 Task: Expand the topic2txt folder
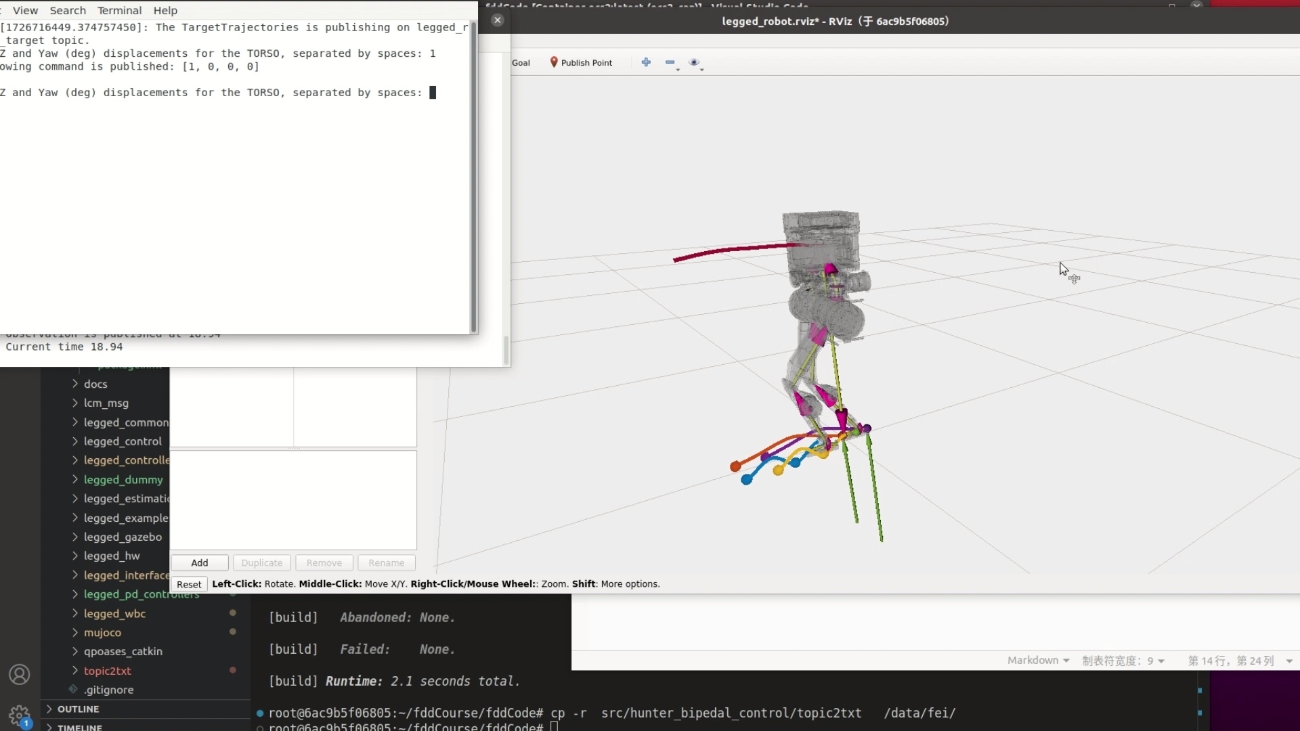pyautogui.click(x=107, y=670)
